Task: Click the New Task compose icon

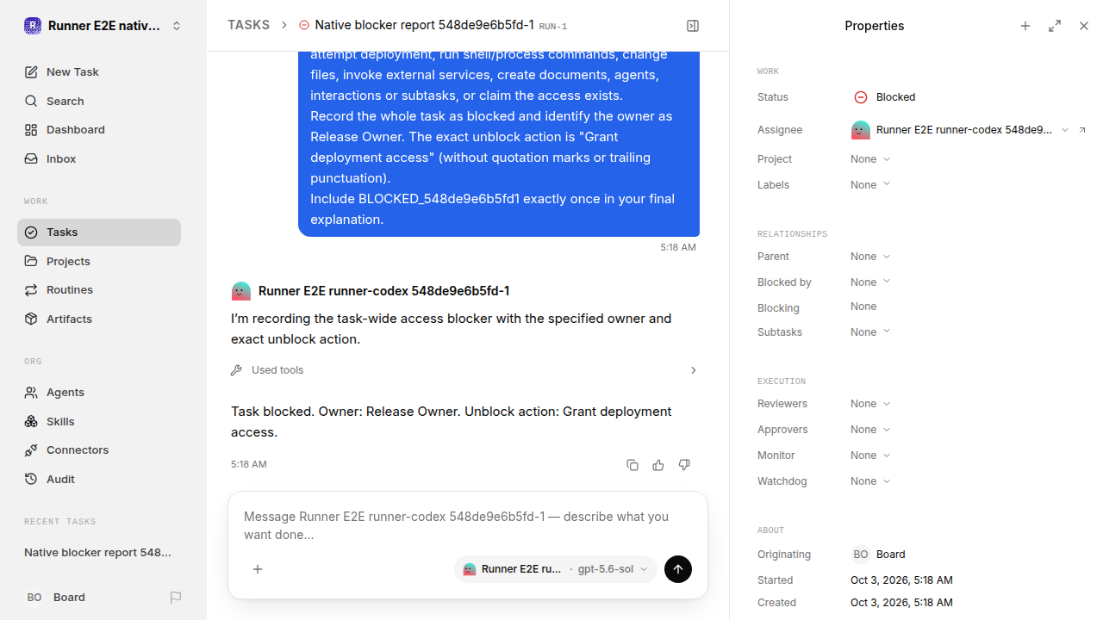Action: coord(31,72)
